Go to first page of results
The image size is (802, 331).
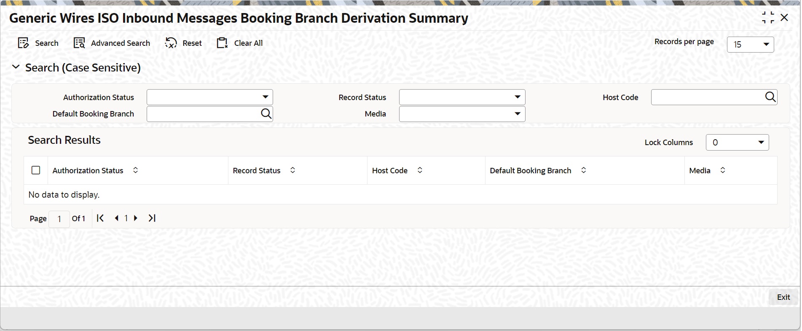pos(100,218)
